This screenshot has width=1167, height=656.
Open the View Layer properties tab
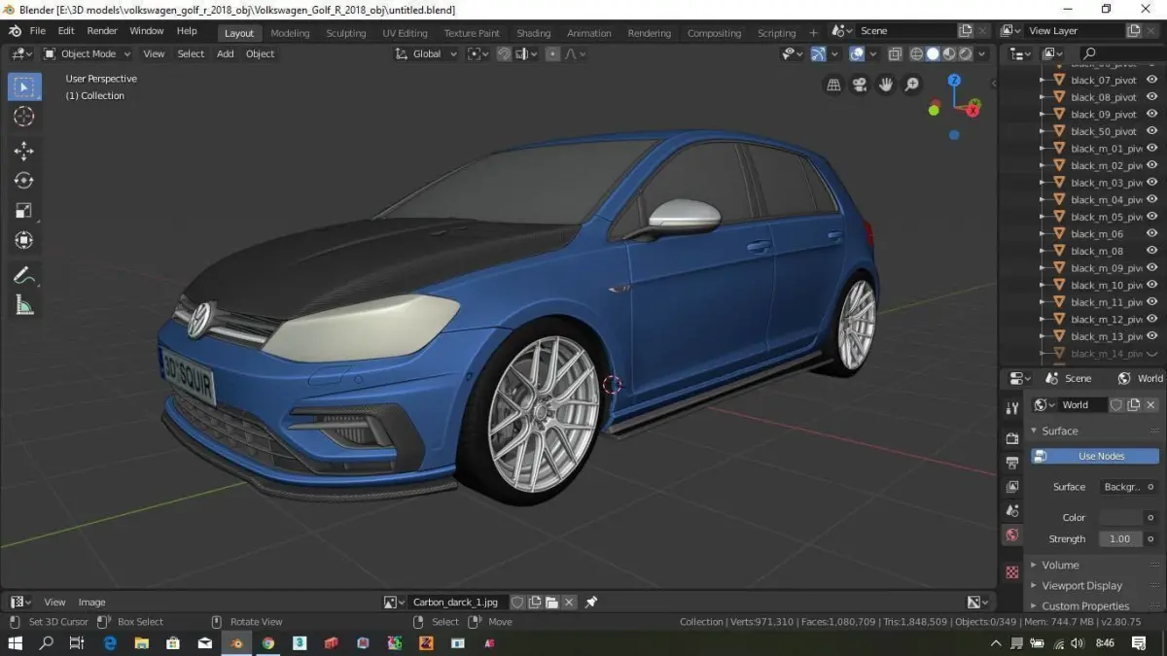point(1012,486)
